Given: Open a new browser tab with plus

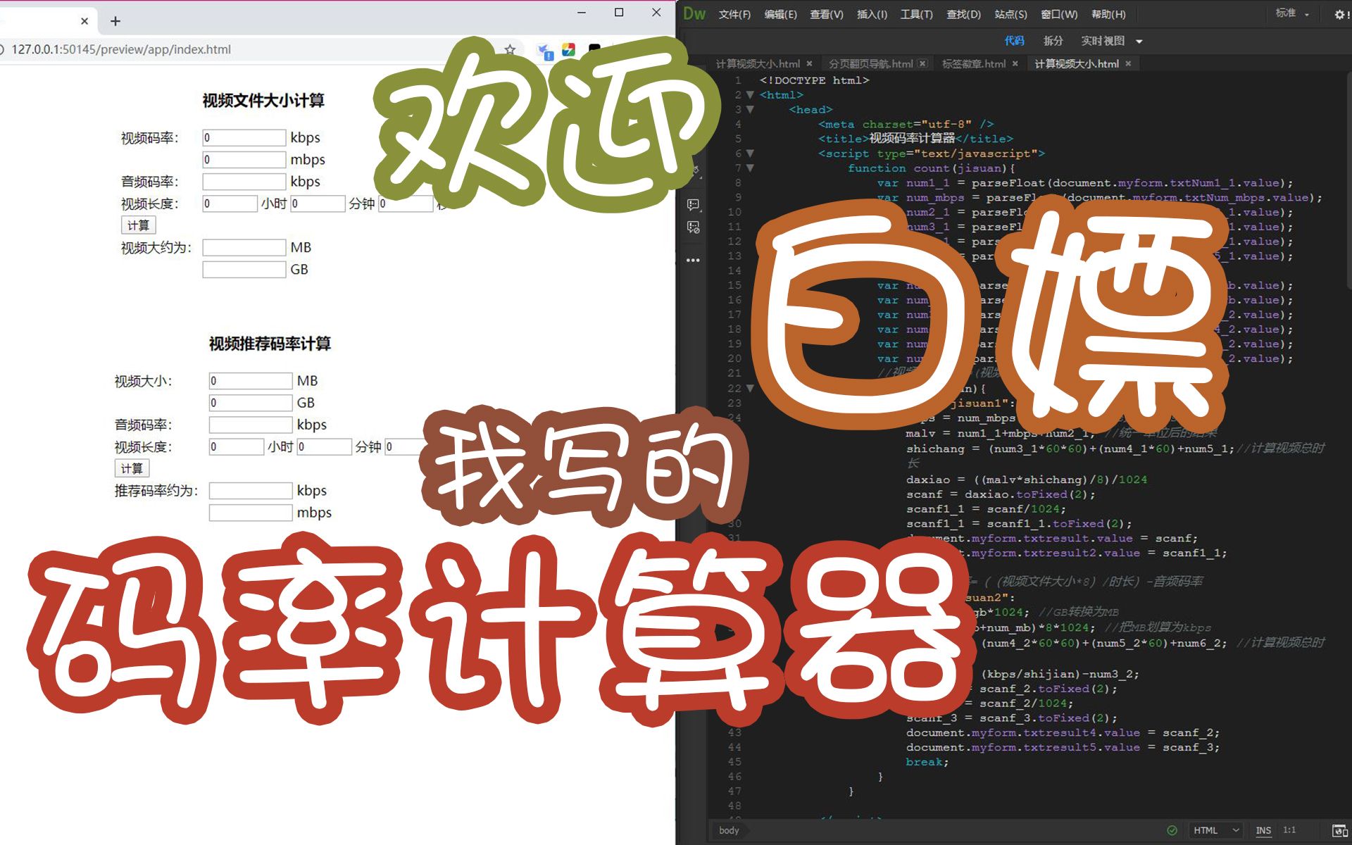Looking at the screenshot, I should click(115, 21).
